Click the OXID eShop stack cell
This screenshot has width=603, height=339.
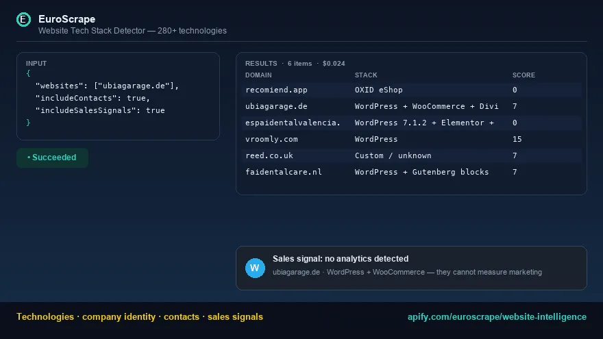(x=379, y=90)
